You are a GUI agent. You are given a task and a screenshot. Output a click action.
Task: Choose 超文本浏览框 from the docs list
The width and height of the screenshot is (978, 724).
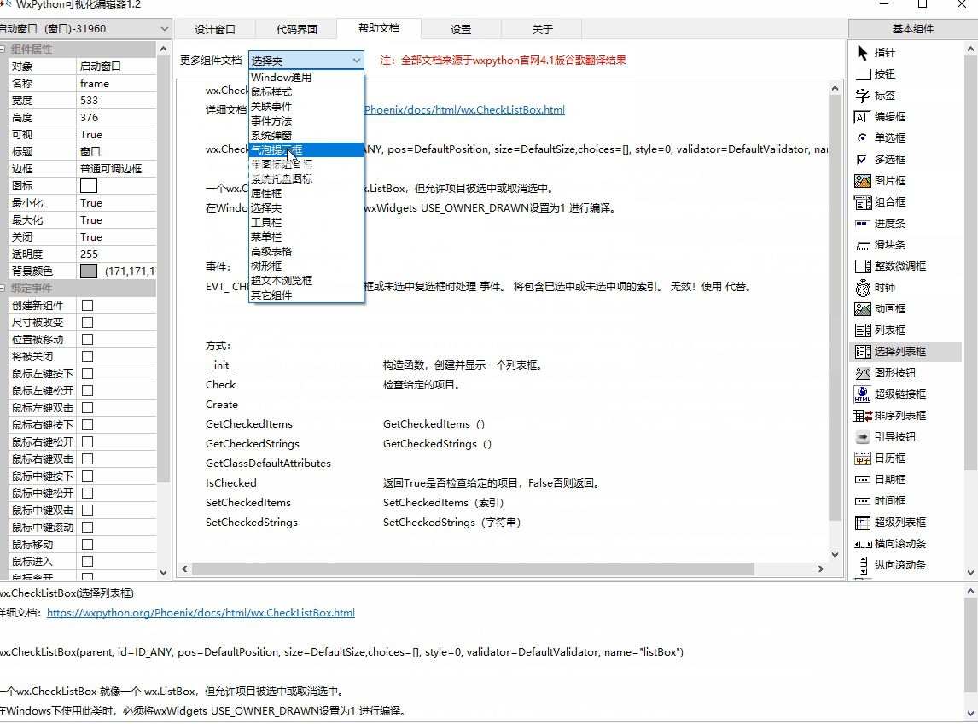[x=306, y=280]
